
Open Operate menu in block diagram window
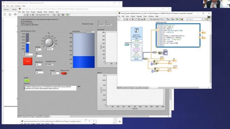tap(139, 16)
